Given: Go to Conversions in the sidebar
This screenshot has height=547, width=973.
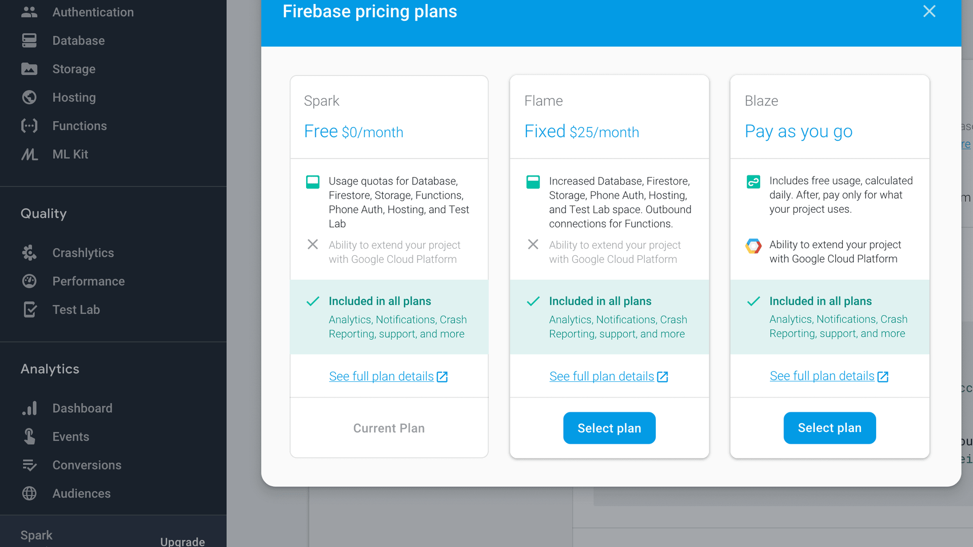Looking at the screenshot, I should 87,465.
